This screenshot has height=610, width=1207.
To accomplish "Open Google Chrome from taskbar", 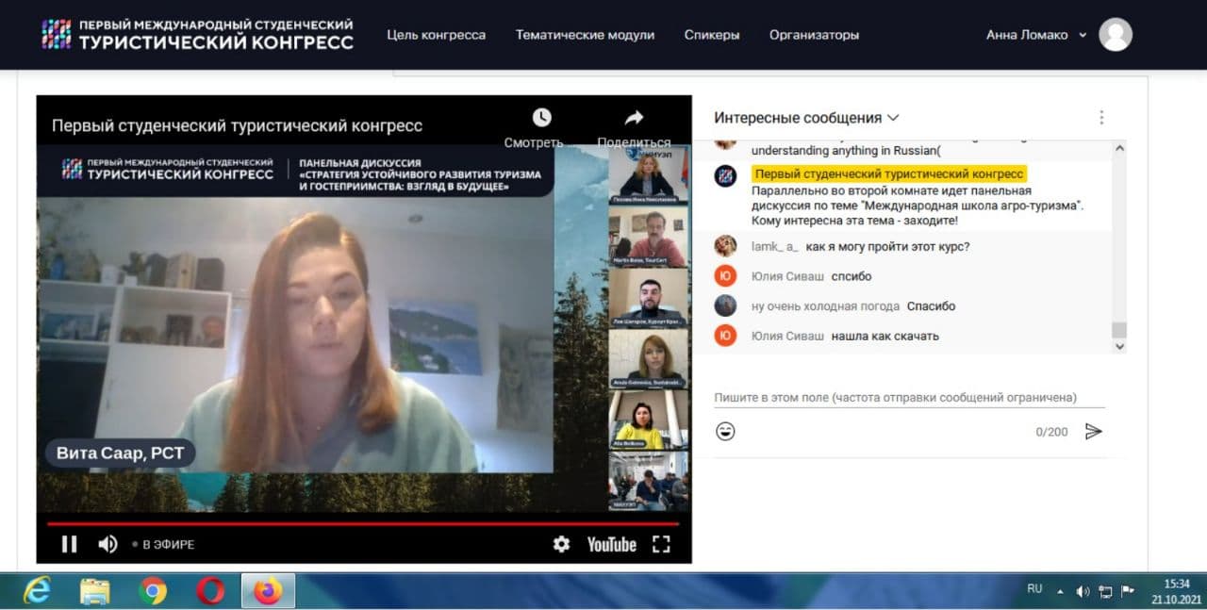I will click(x=153, y=591).
